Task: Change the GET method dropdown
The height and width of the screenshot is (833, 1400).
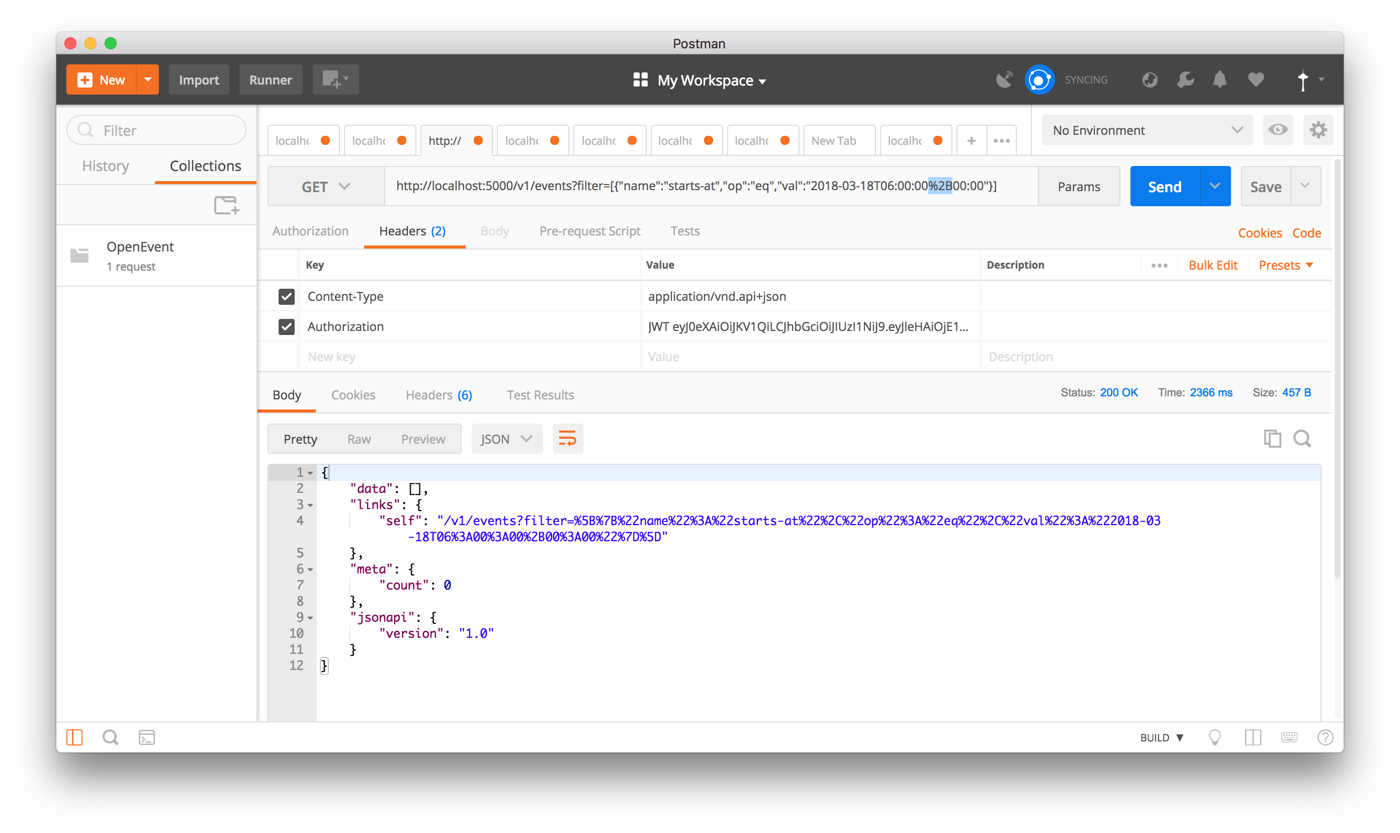Action: (x=326, y=186)
